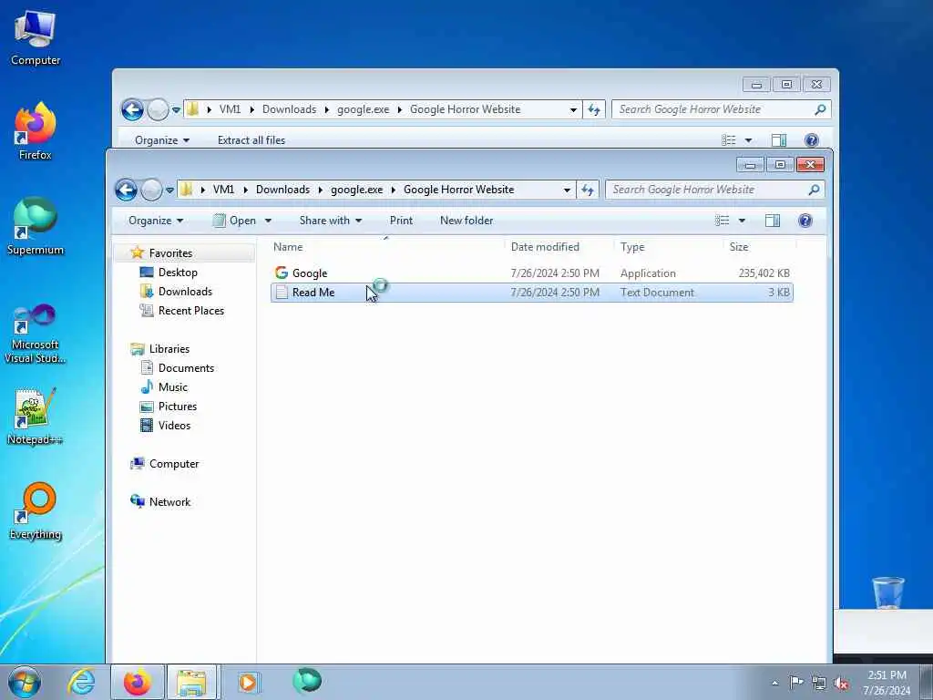Click Extract all files in back window

click(251, 140)
